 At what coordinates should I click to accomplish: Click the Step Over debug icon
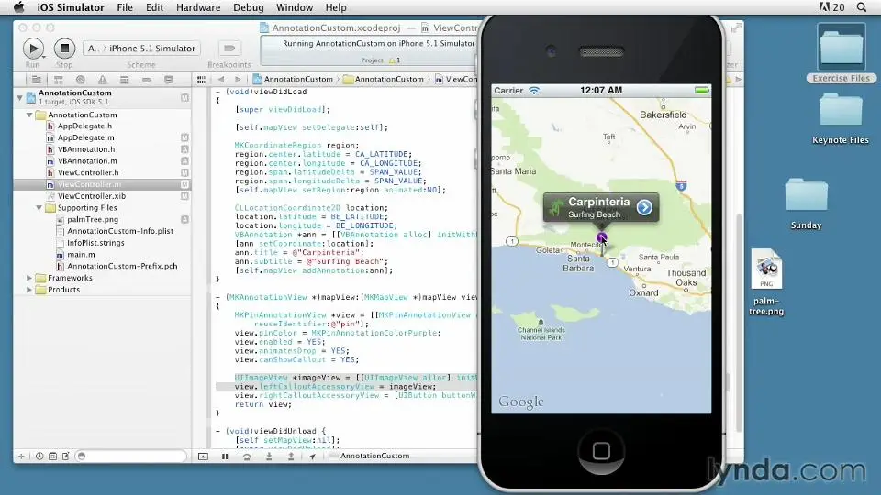tap(247, 456)
